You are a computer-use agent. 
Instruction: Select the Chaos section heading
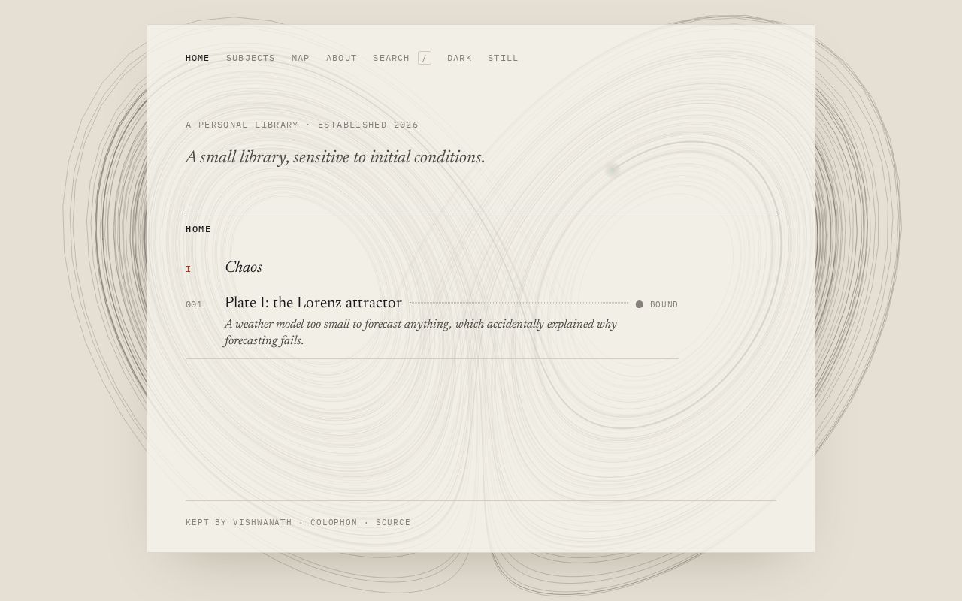(x=244, y=267)
